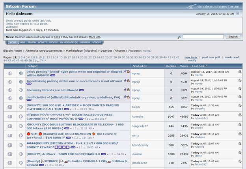
Task: Open the HOME menu tab
Action: tap(13, 42)
